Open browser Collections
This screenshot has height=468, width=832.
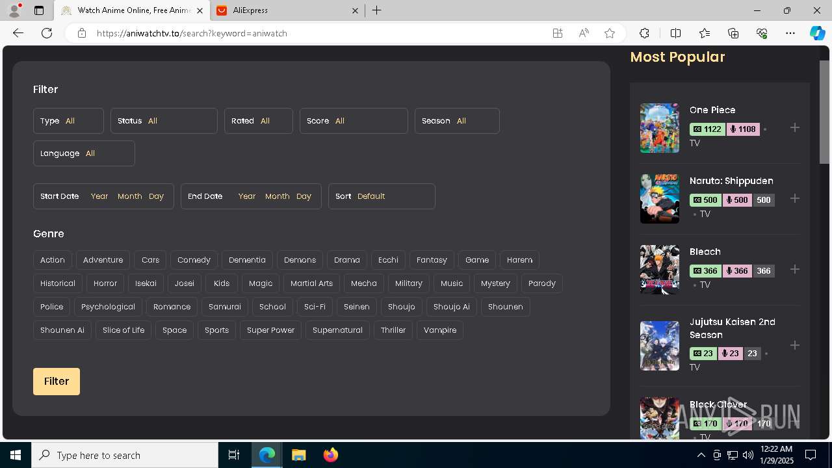pyautogui.click(x=733, y=33)
